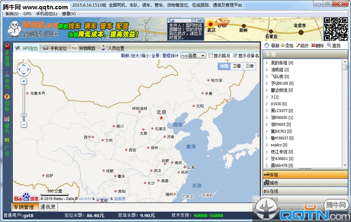This screenshot has height=222, width=351.
Task: Expand the 予QB6108 [0] tree node
Action: click(x=267, y=83)
